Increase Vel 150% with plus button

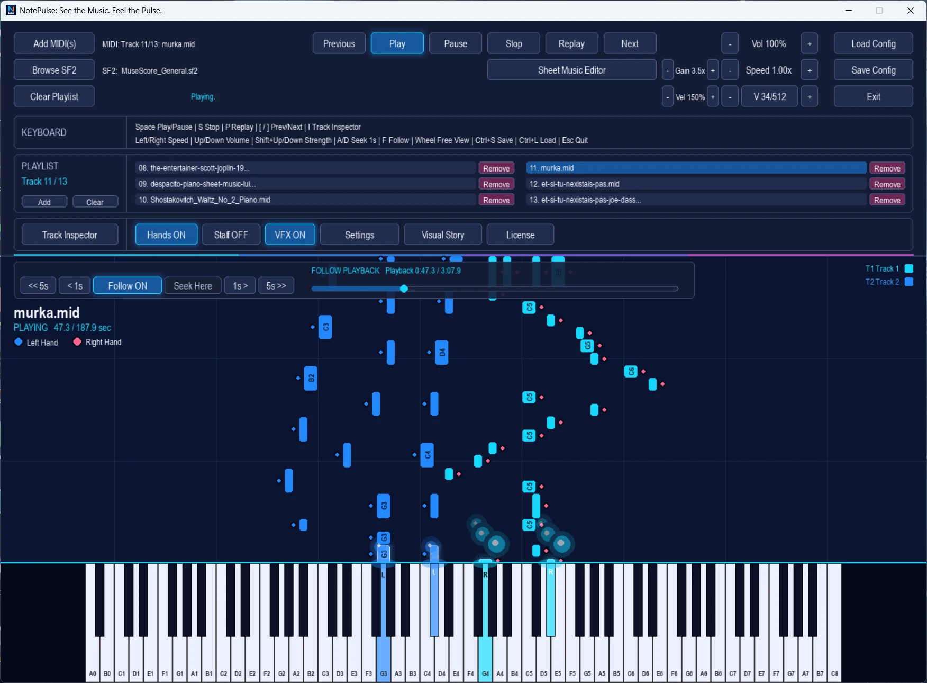(x=713, y=96)
